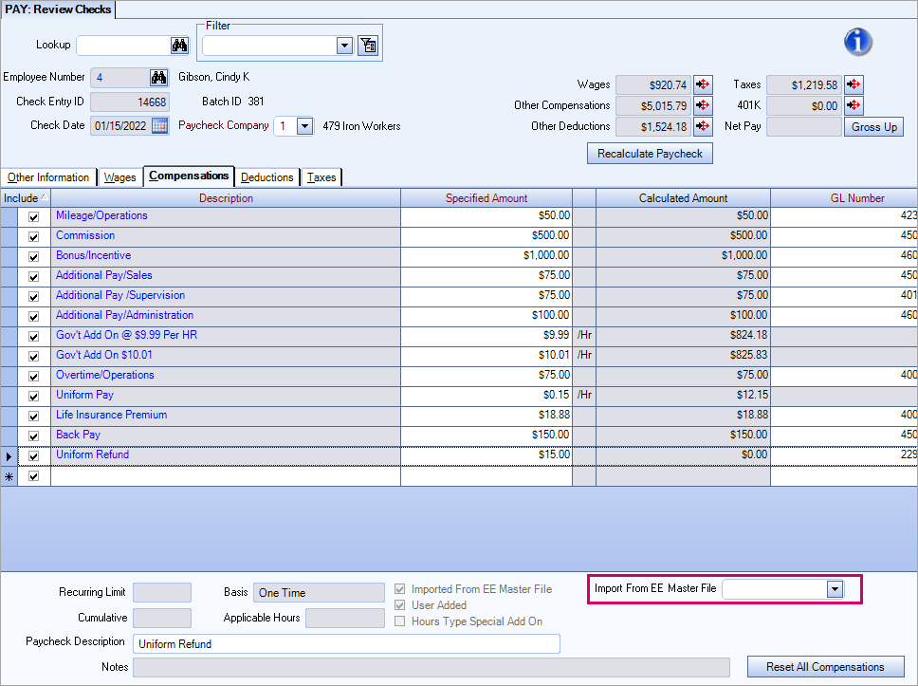Open the Commission compensation link
Viewport: 918px width, 686px height.
click(85, 235)
